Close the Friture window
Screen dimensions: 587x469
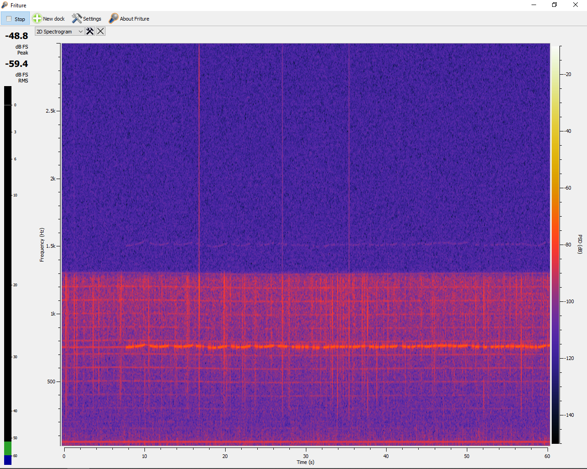click(x=576, y=5)
